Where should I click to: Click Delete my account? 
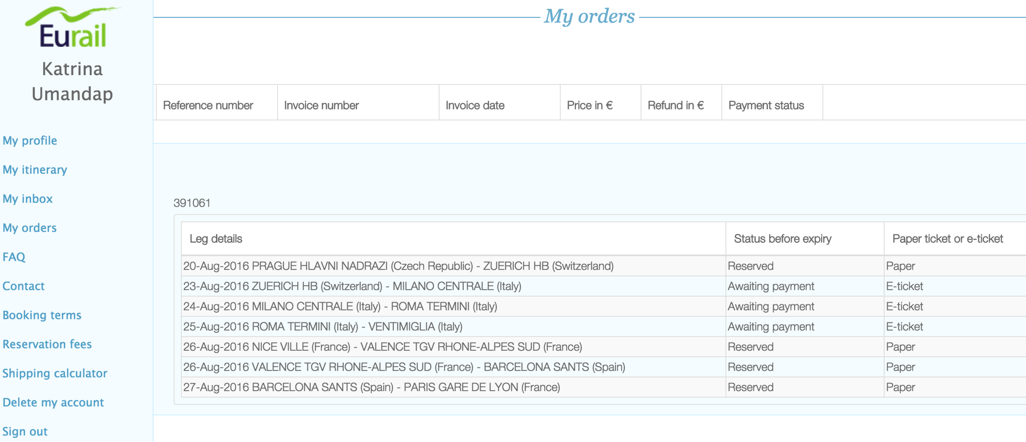(x=53, y=403)
